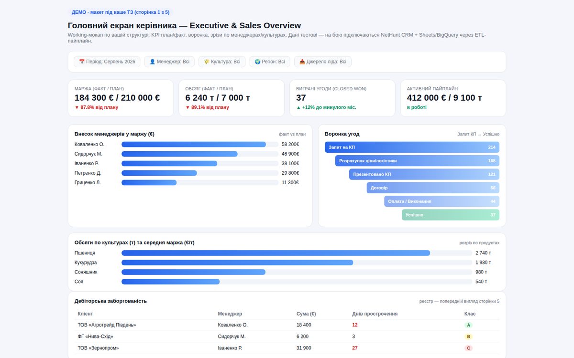
Task: Open the Менеджер: Всі filter chip
Action: tap(169, 62)
